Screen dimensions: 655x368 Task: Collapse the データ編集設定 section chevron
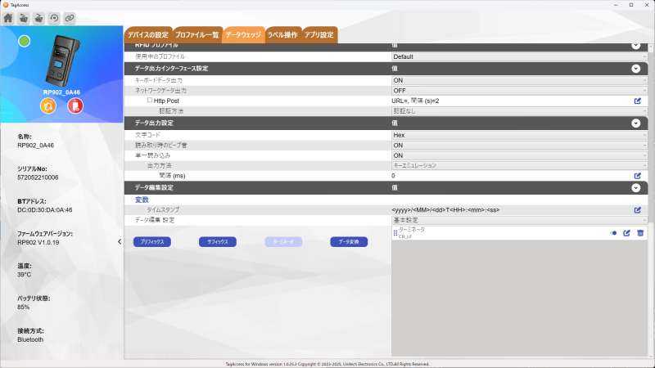tap(635, 187)
